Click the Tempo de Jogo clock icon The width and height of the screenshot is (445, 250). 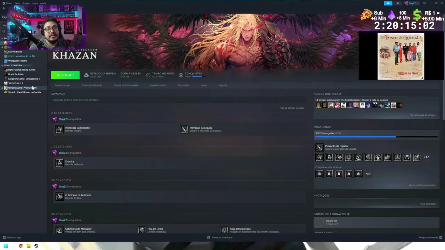tap(148, 75)
